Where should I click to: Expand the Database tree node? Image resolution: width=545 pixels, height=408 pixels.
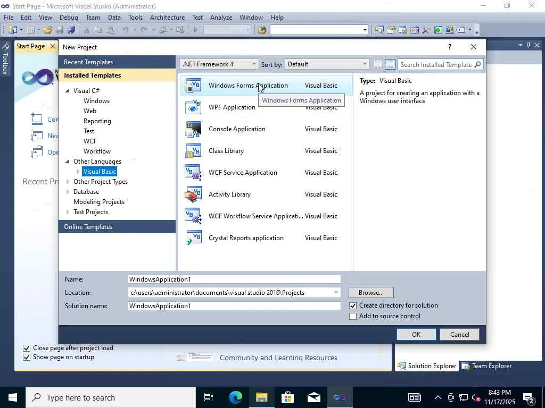tap(68, 191)
